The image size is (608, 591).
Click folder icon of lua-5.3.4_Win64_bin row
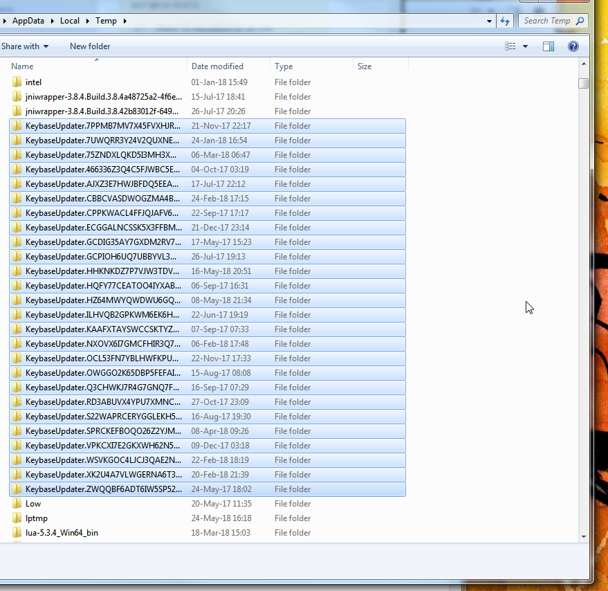[17, 532]
